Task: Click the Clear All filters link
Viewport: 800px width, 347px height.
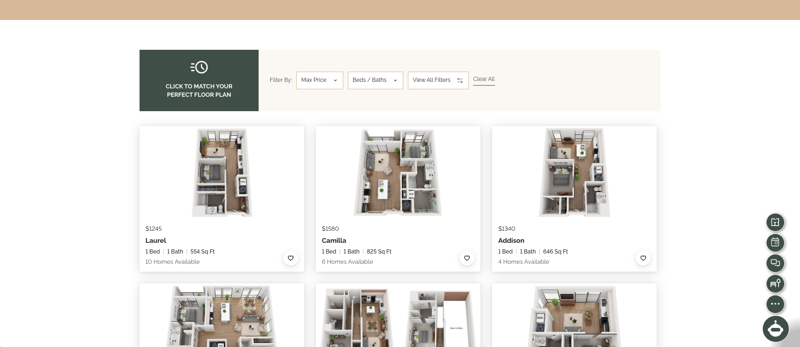Action: tap(484, 79)
